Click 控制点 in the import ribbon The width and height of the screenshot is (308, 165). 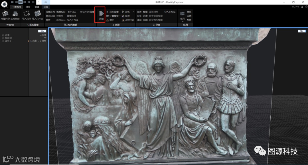60,16
